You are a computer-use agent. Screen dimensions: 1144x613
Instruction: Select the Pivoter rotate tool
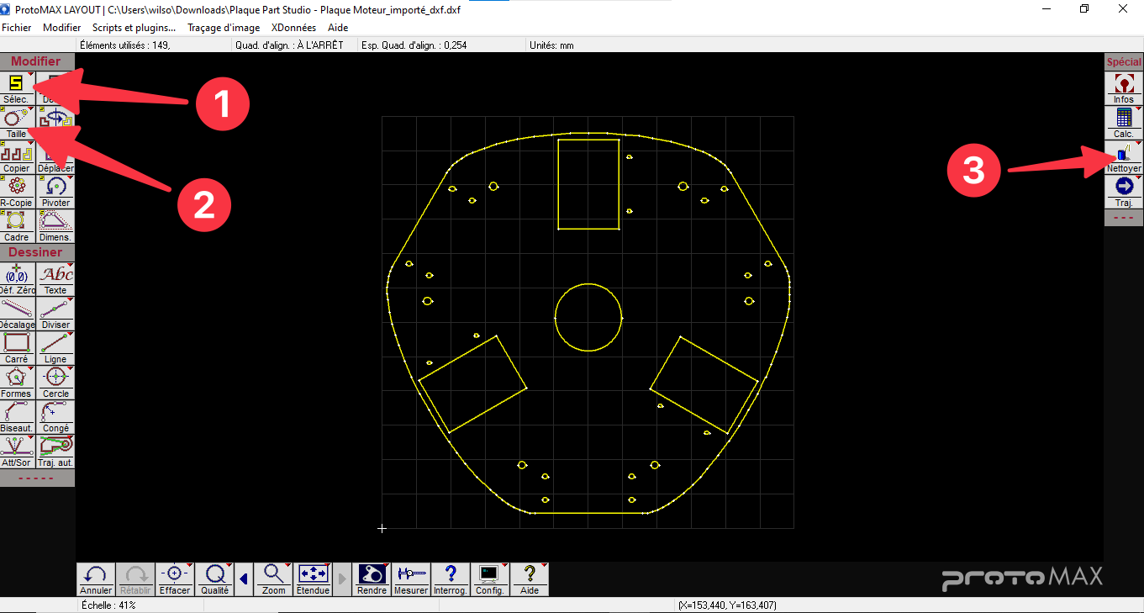[x=56, y=192]
